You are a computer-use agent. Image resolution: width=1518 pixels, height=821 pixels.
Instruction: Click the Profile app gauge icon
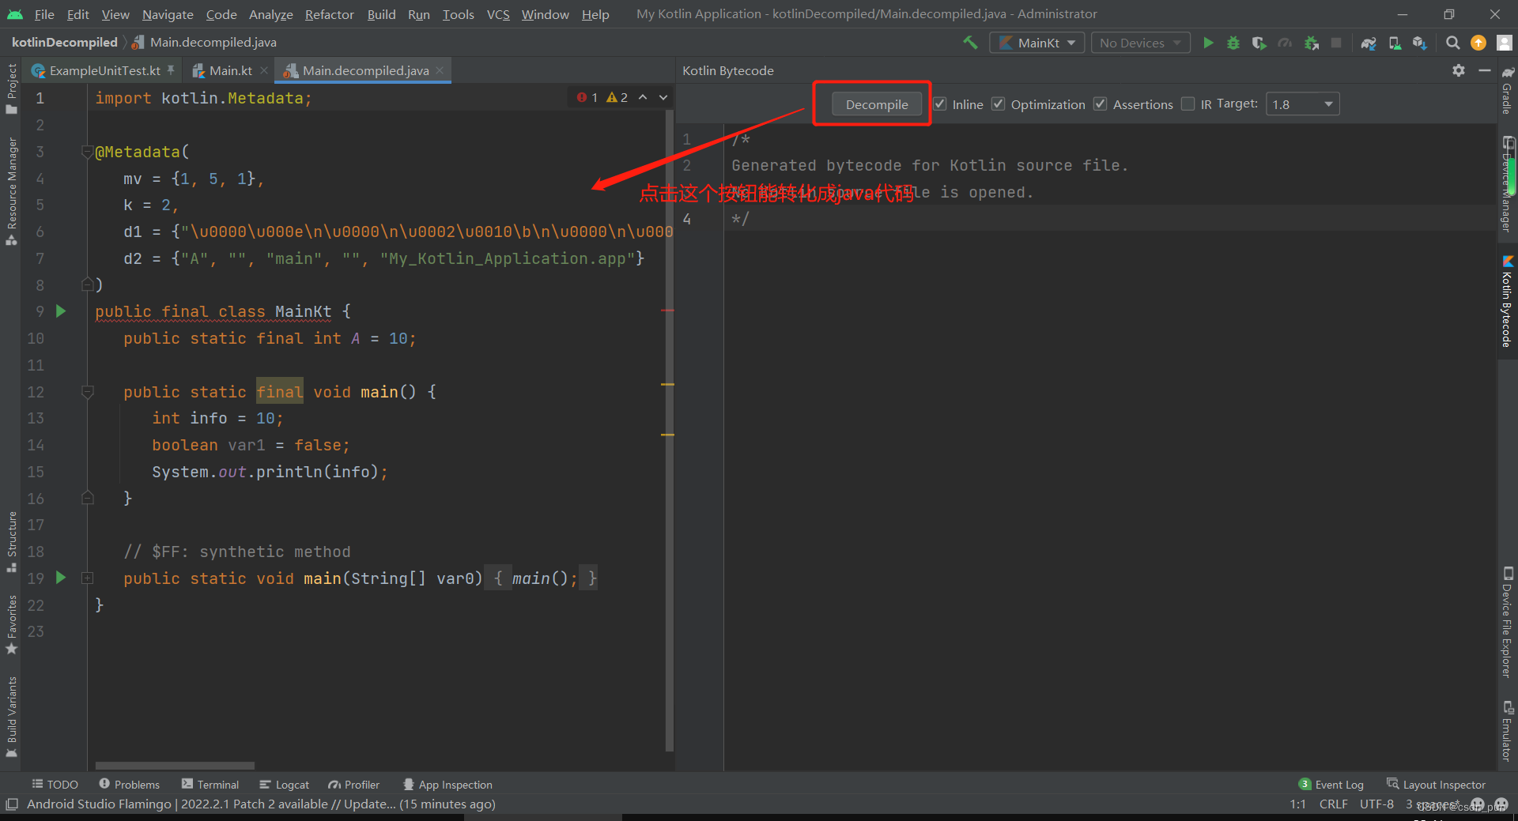(x=1286, y=43)
